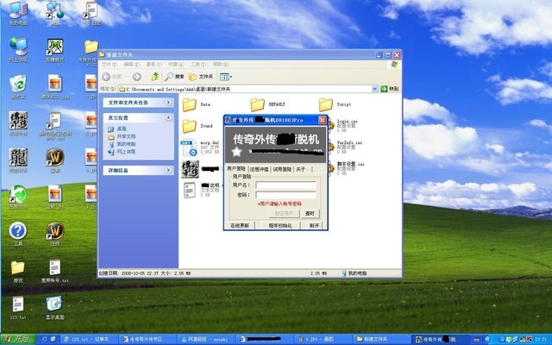Open the 工具 menu in Explorer
This screenshot has width=552, height=345.
click(198, 65)
